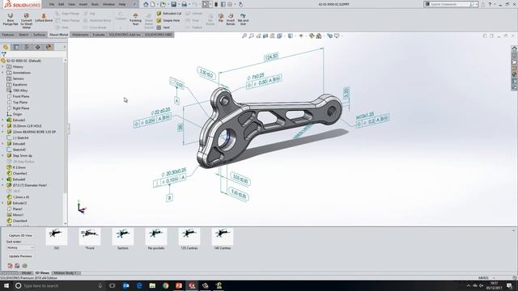The height and width of the screenshot is (291, 518).
Task: Expand the Extrude12 feature
Action: (3, 203)
